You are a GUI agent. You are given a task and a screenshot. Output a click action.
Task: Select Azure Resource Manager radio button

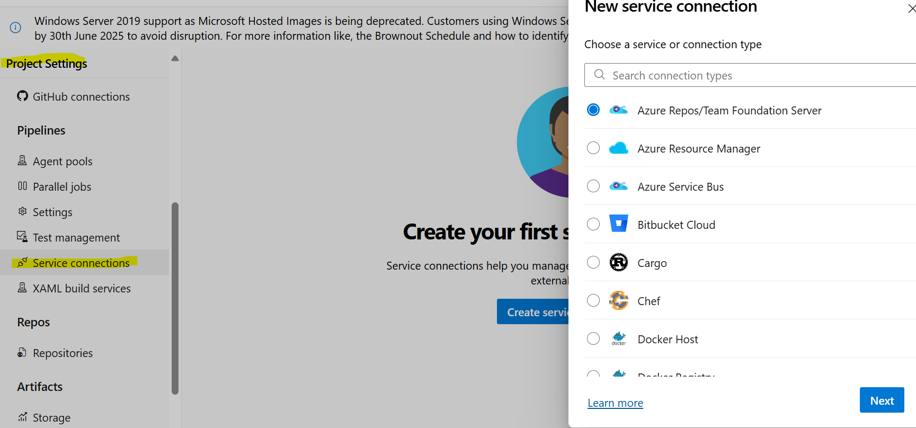point(593,148)
